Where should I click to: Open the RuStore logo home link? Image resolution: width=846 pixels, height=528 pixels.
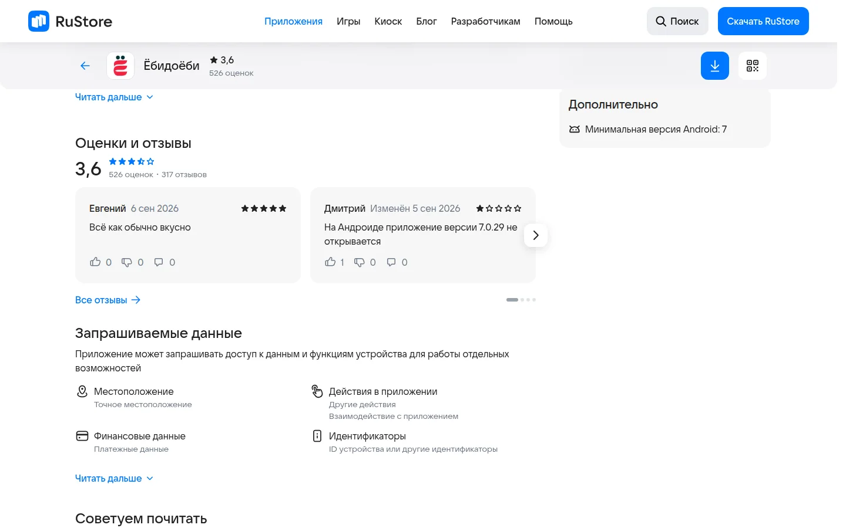(70, 21)
